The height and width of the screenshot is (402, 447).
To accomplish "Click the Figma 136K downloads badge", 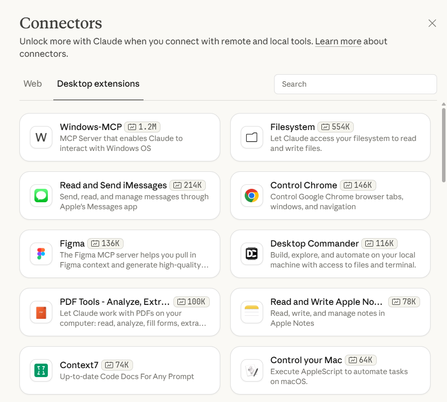I will [x=105, y=244].
